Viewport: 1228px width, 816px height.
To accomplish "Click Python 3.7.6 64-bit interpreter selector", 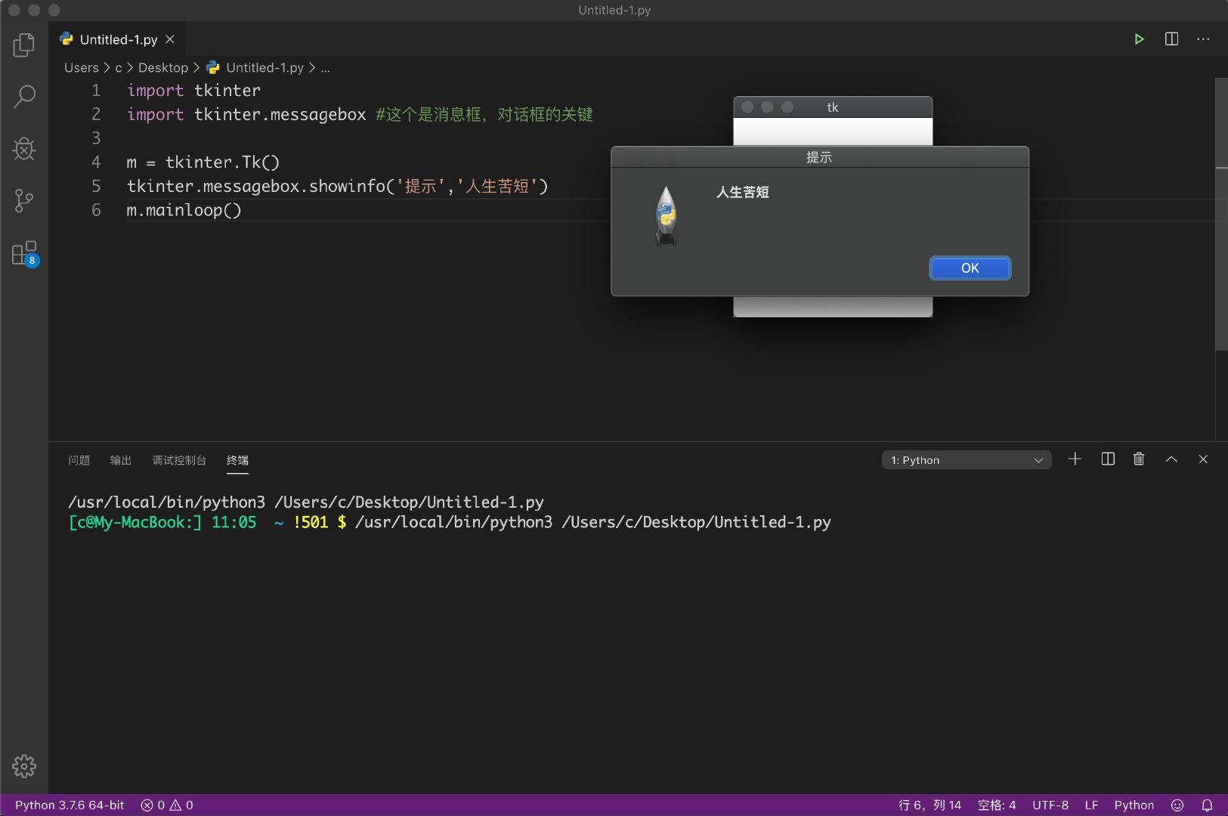I will 70,805.
